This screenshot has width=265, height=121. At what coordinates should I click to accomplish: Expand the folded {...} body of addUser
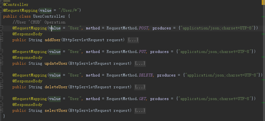point(133,40)
